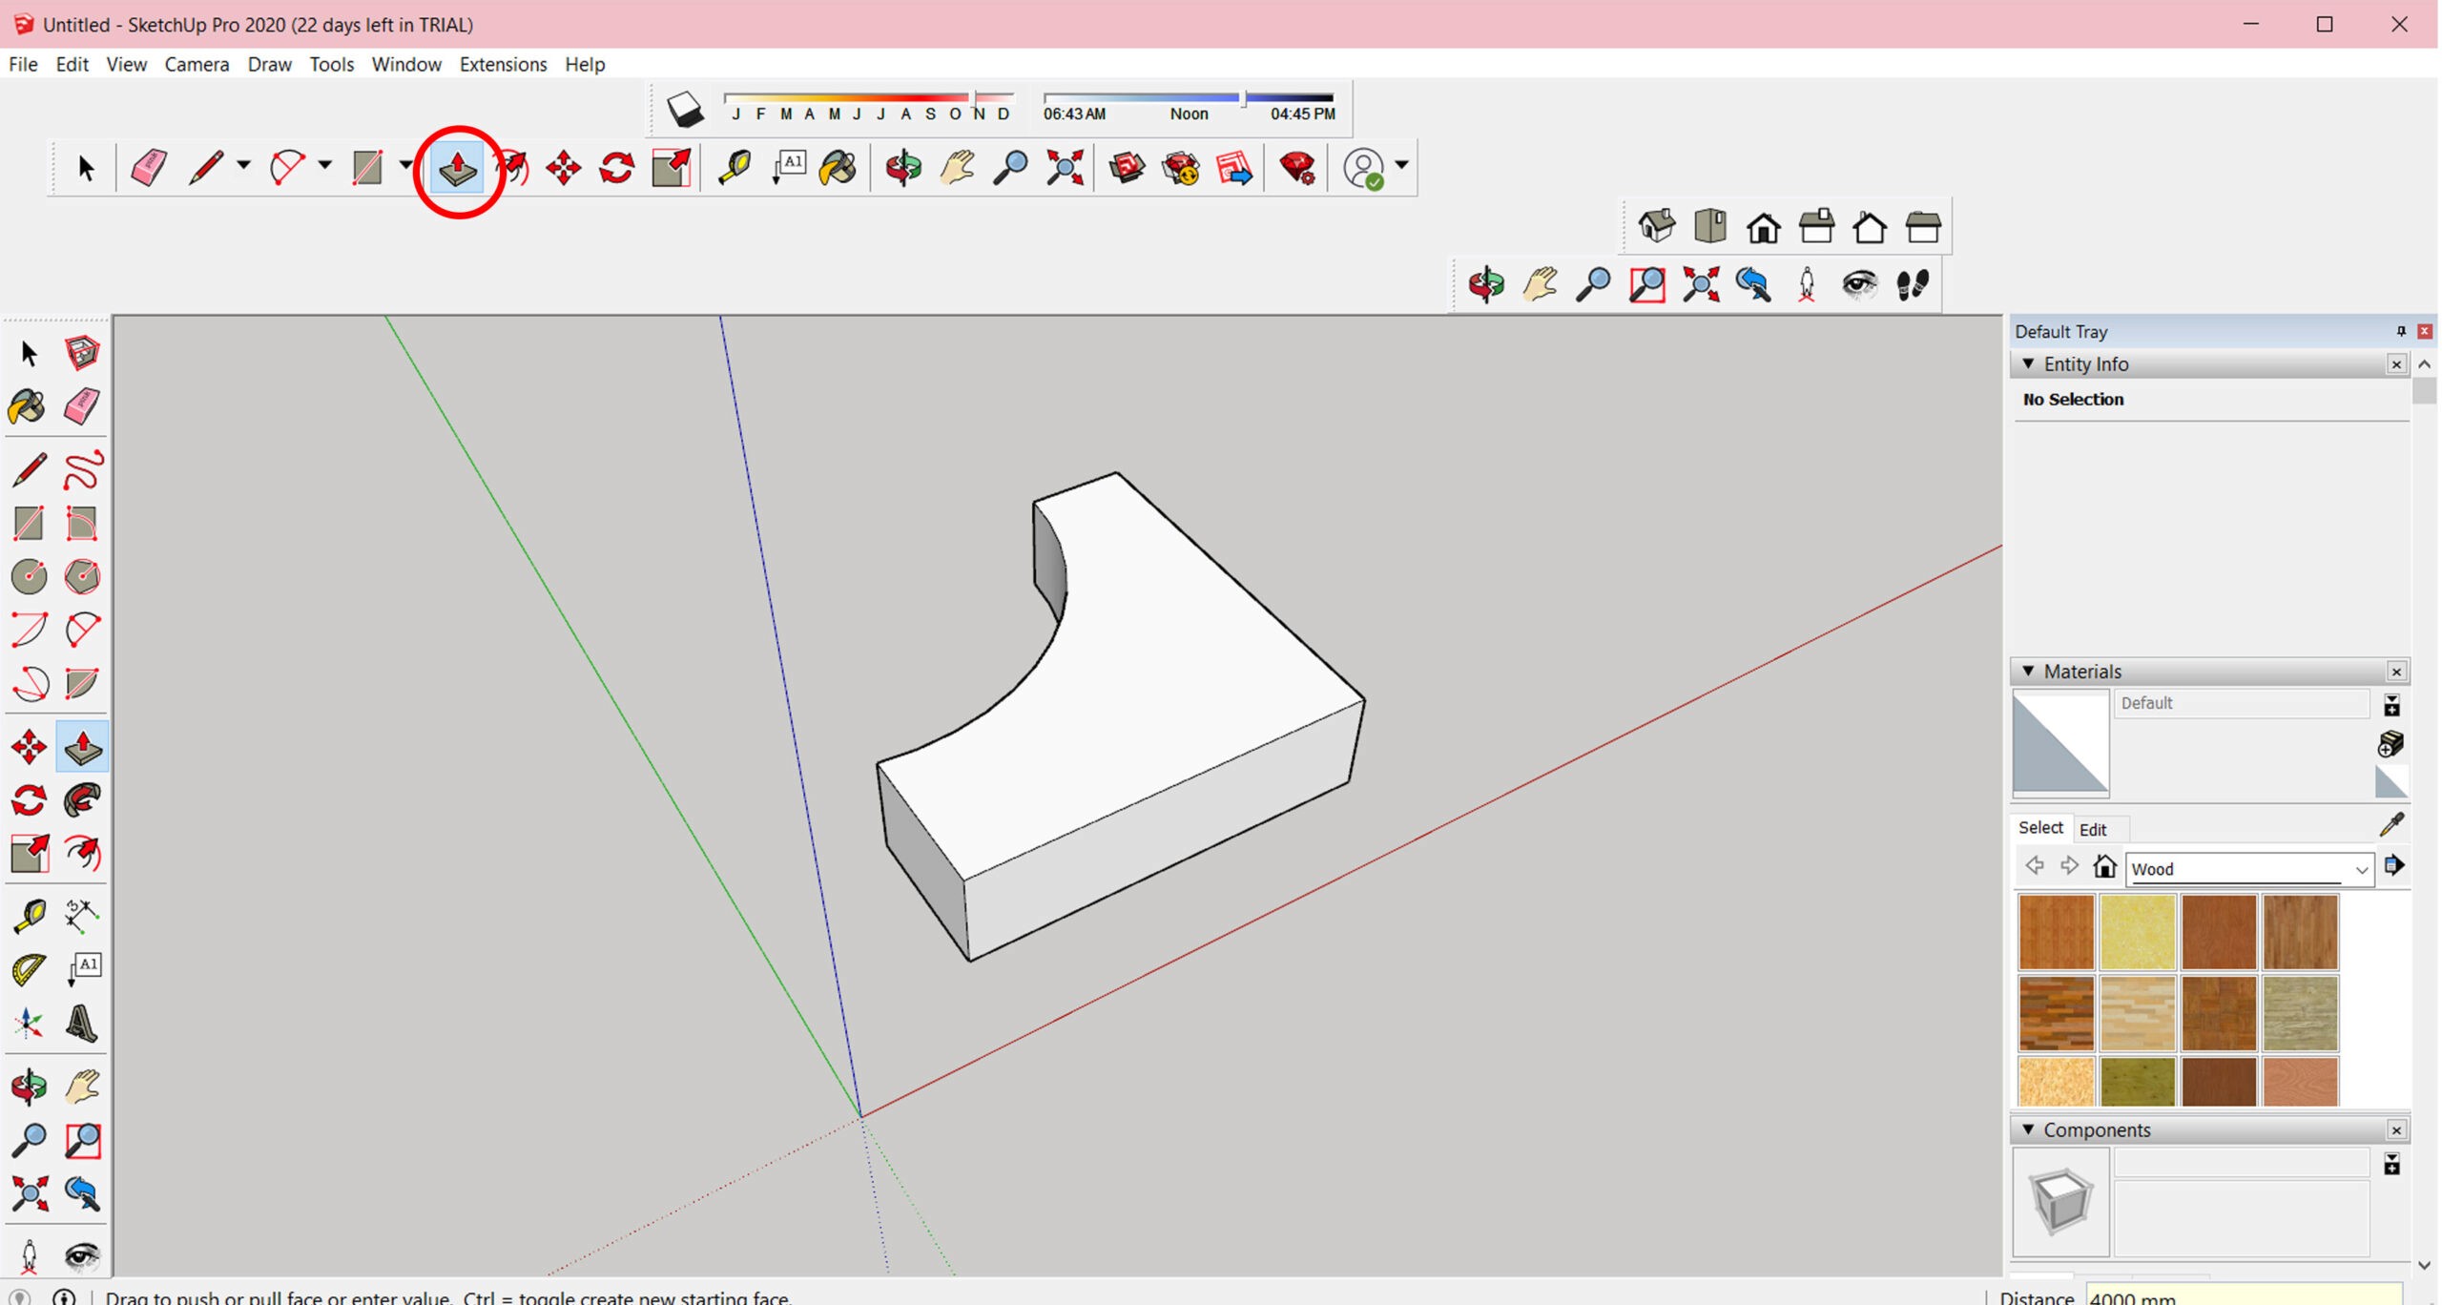Select the Follow Me tool
2442x1305 pixels.
pyautogui.click(x=83, y=800)
